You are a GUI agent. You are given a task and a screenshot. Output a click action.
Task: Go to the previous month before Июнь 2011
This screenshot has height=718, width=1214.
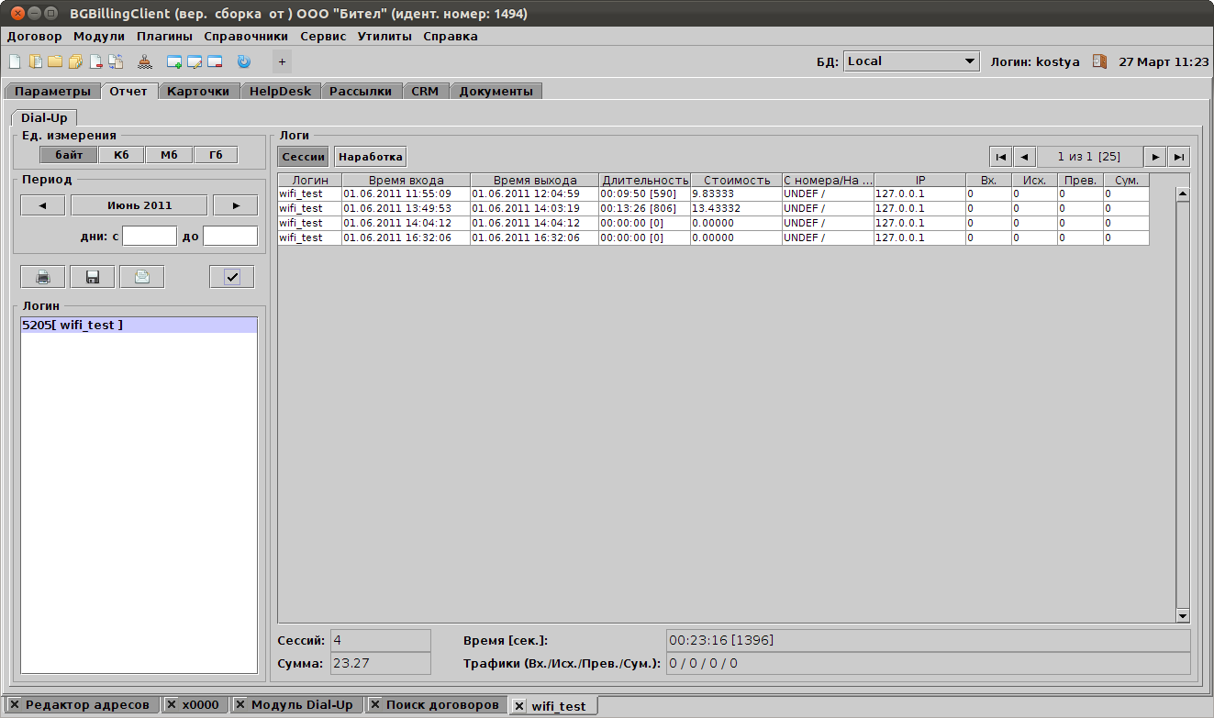coord(43,205)
